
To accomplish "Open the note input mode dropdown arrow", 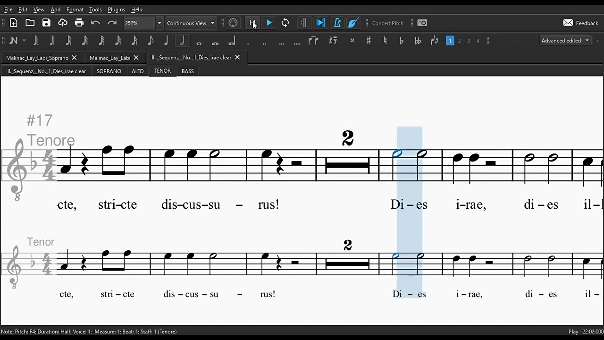I will pos(24,41).
